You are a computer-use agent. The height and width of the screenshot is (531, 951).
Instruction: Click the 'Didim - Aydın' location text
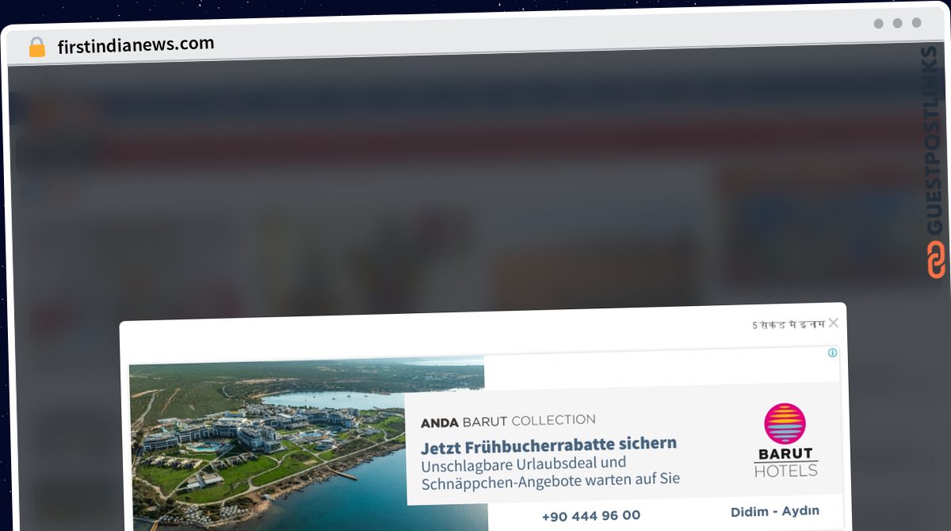pyautogui.click(x=775, y=511)
